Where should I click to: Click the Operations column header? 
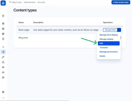108,23
